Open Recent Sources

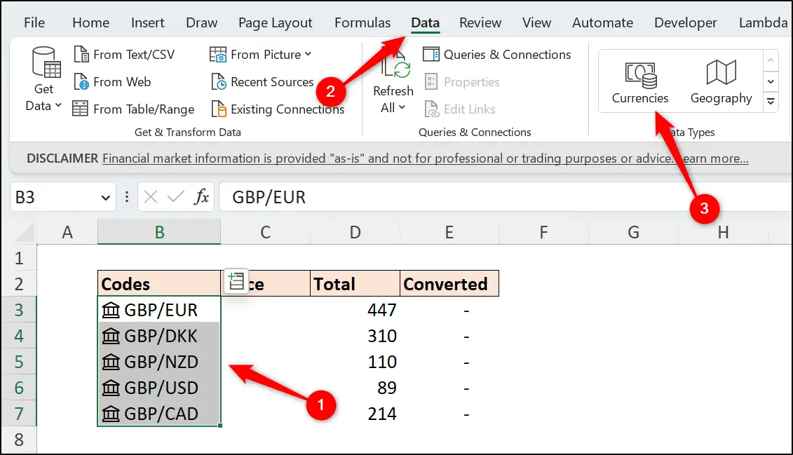[262, 82]
